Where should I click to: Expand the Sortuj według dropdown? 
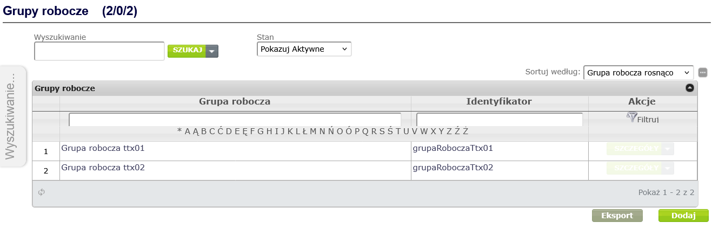(x=638, y=72)
